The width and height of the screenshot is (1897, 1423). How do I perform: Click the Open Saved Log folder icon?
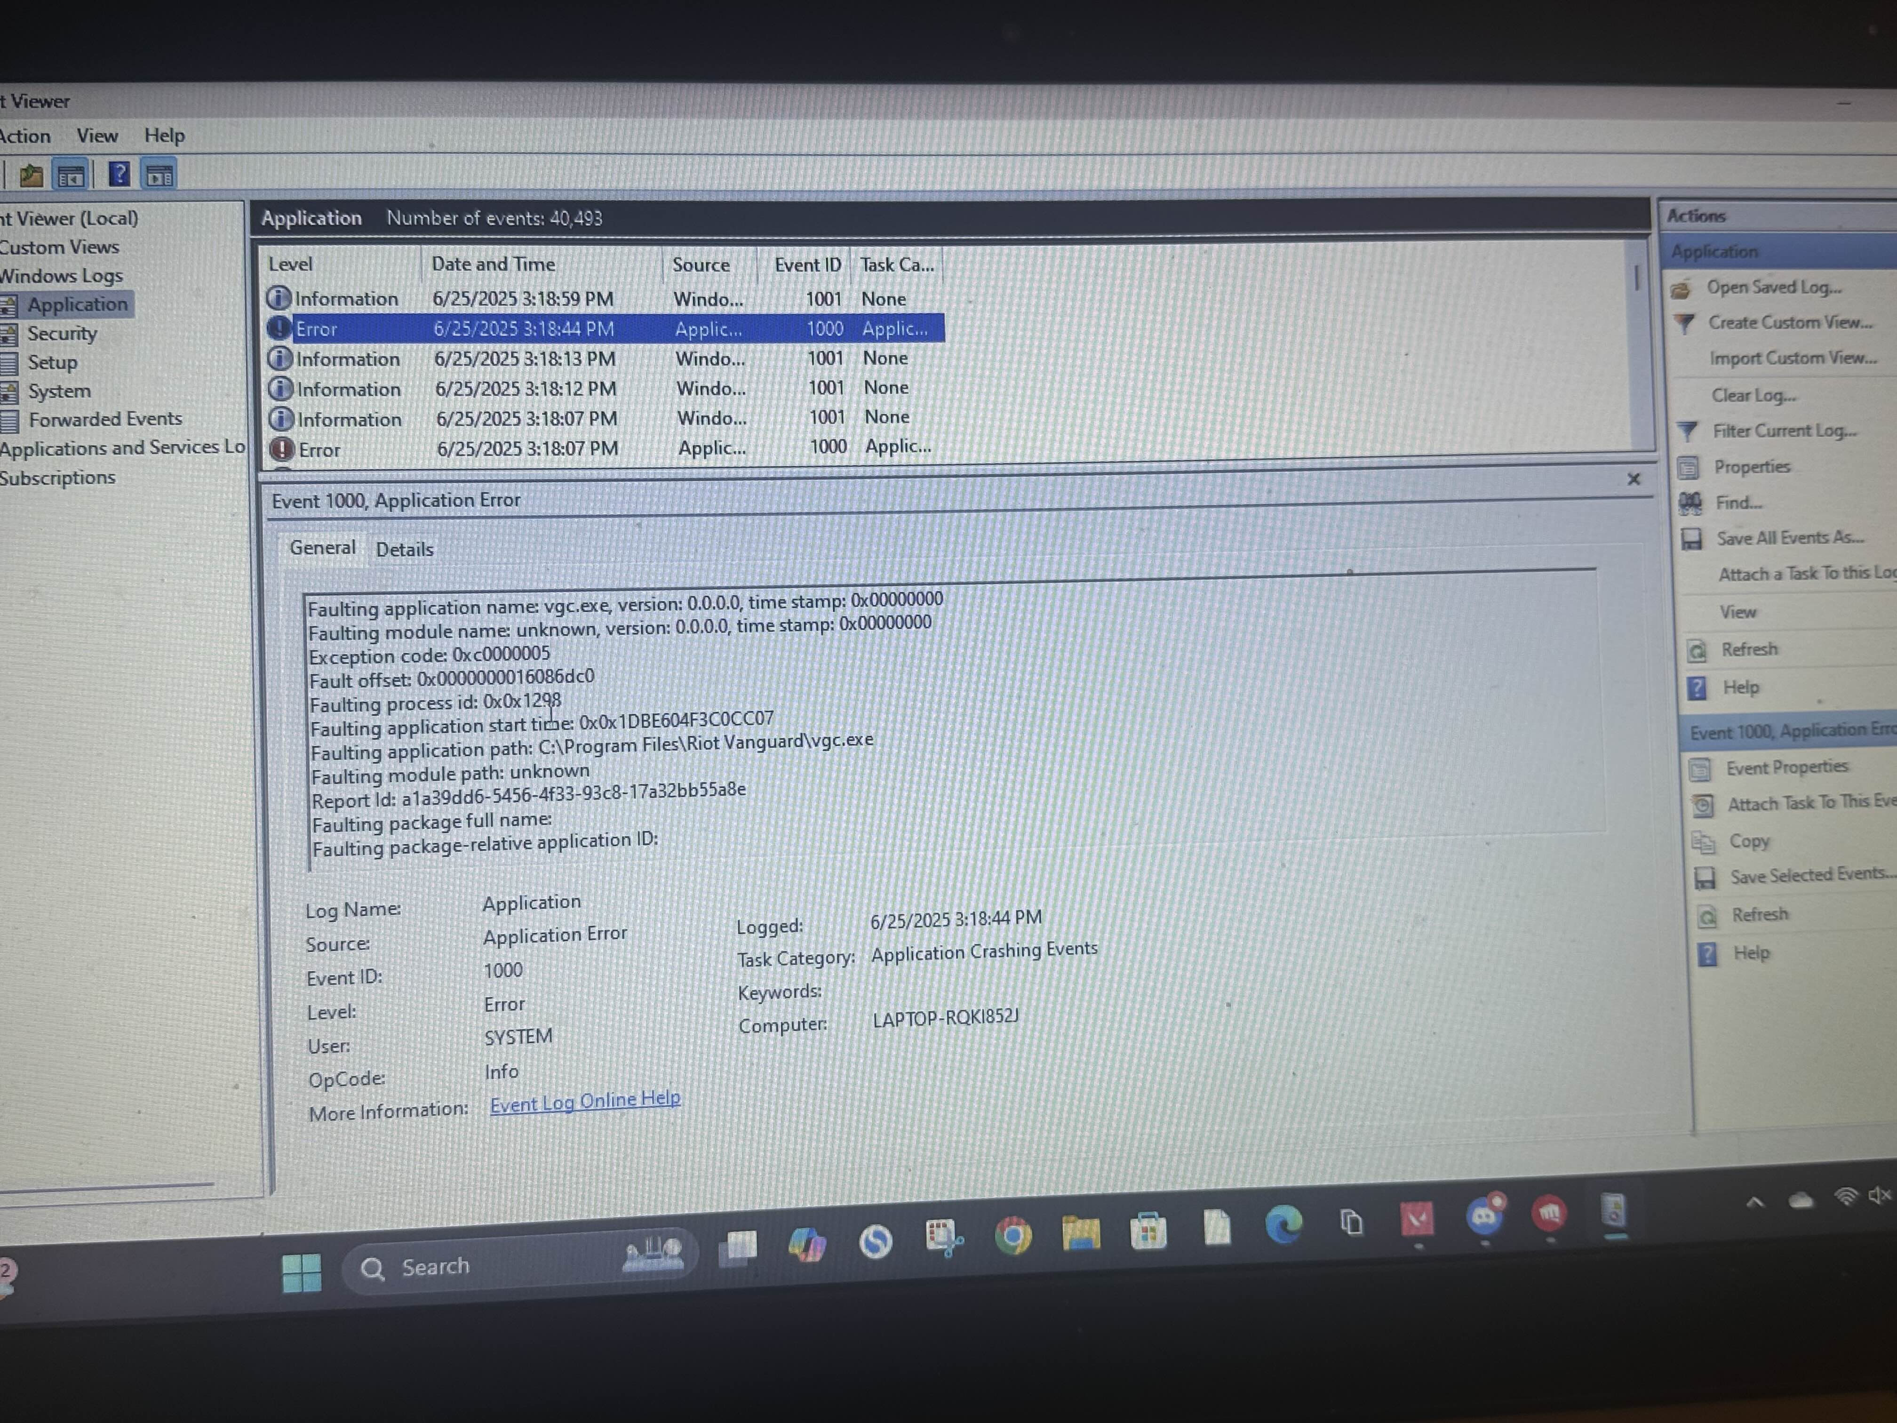point(1681,289)
